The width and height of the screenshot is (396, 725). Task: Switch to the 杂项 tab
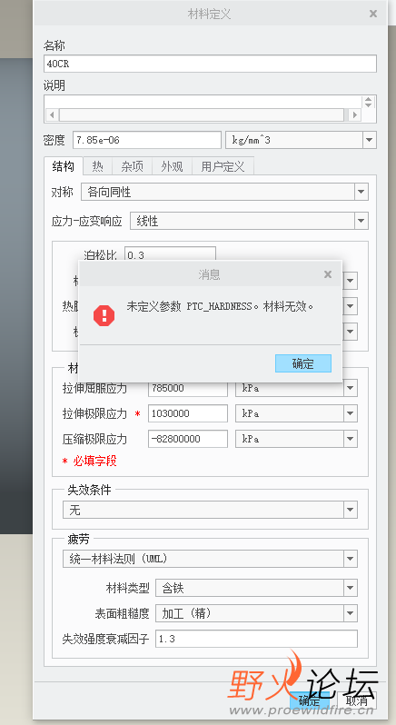[133, 166]
